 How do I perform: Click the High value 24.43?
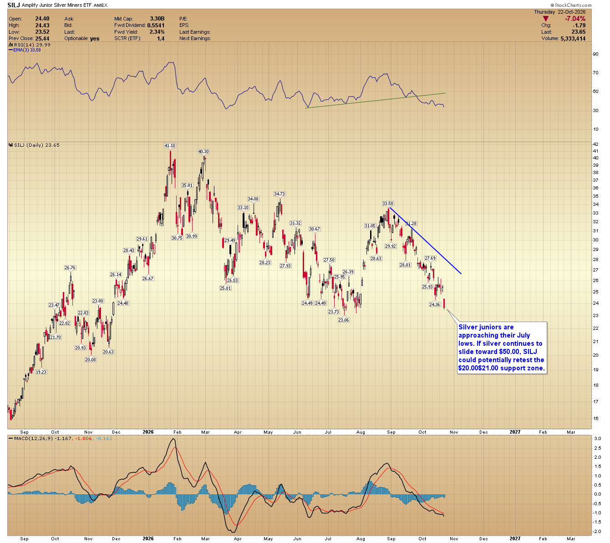[x=42, y=26]
